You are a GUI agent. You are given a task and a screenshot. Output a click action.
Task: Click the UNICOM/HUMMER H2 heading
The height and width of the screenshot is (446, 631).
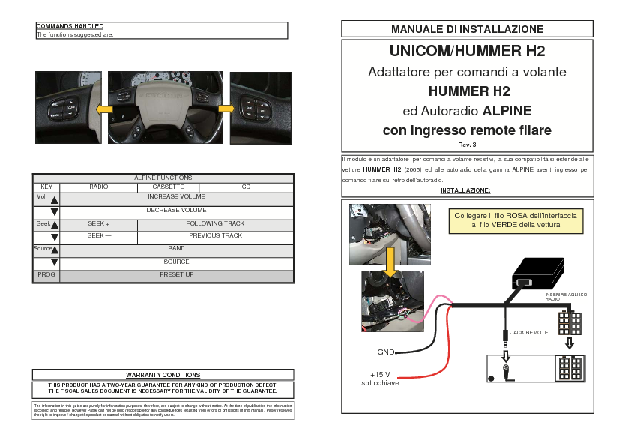[467, 51]
